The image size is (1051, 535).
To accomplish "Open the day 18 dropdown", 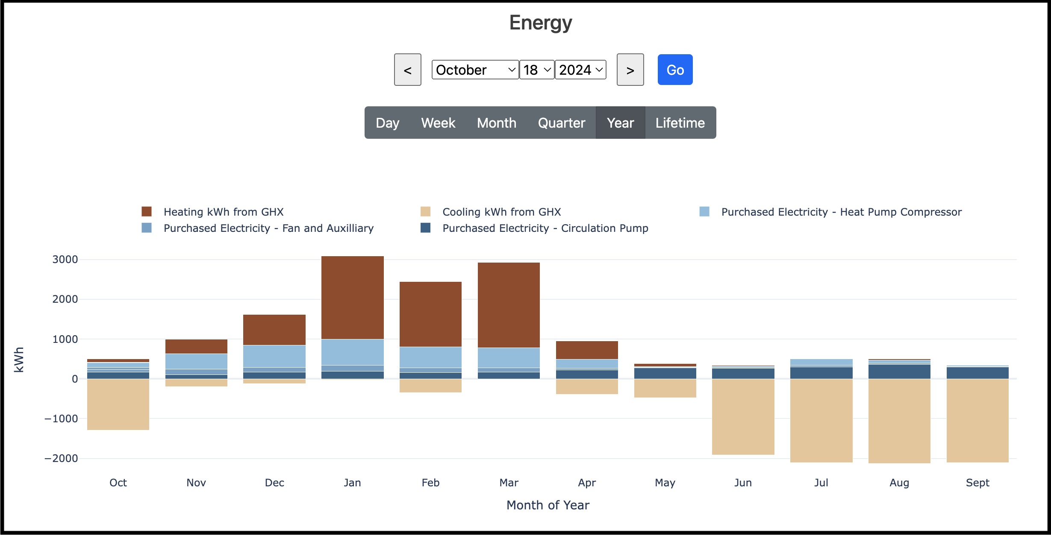I will (x=536, y=70).
